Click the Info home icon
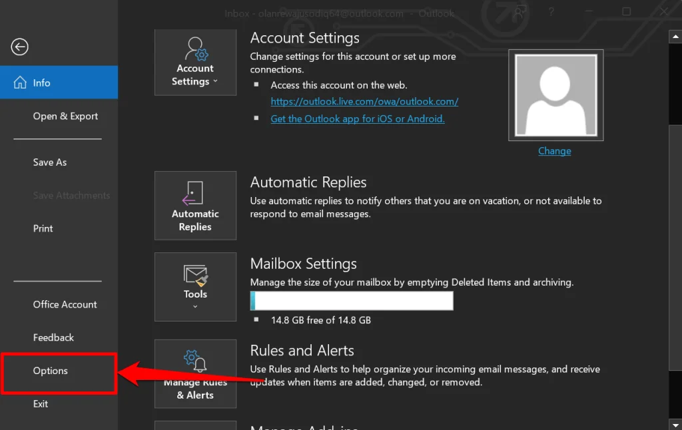The height and width of the screenshot is (430, 682). point(20,82)
